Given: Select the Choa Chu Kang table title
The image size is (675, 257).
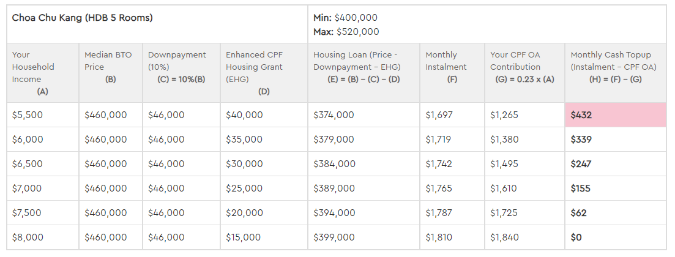Looking at the screenshot, I should (x=82, y=18).
